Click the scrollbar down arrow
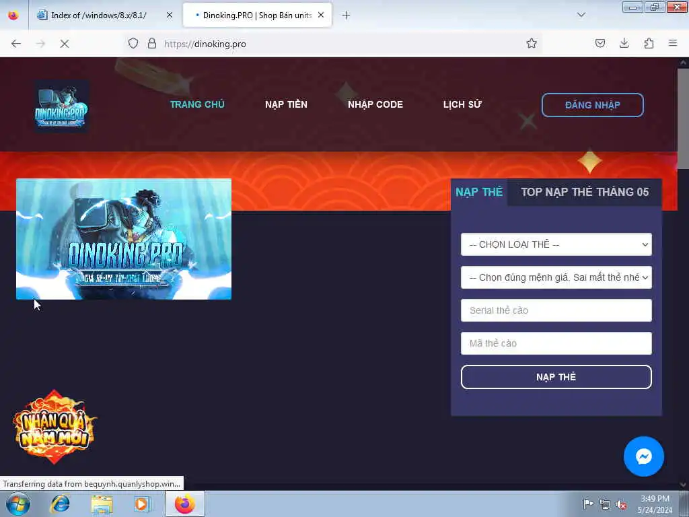 click(x=684, y=485)
